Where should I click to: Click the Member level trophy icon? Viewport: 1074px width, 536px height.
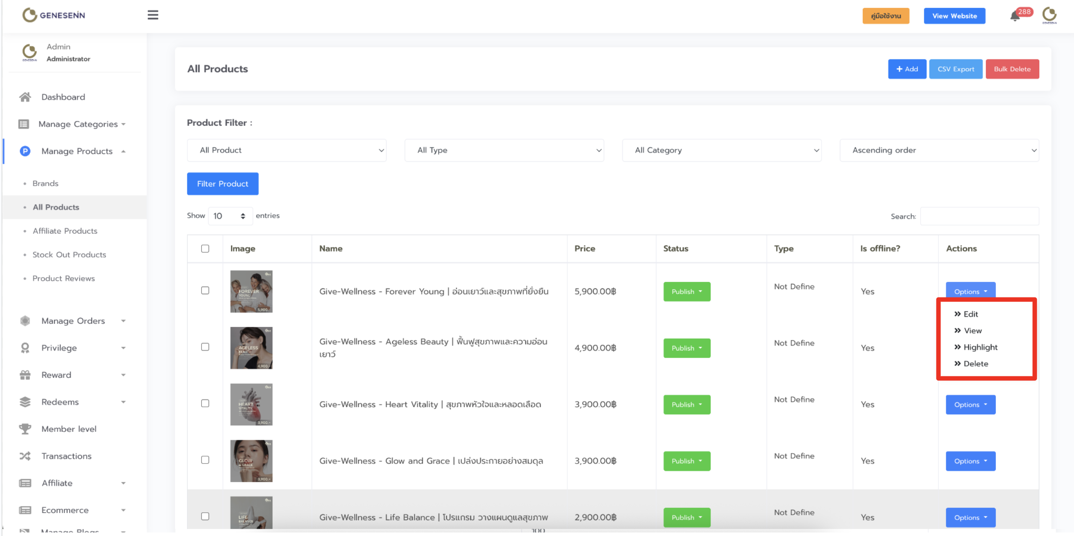tap(25, 429)
